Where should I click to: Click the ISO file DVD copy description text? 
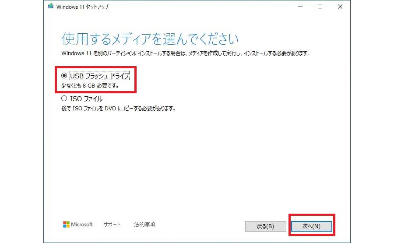tap(118, 109)
